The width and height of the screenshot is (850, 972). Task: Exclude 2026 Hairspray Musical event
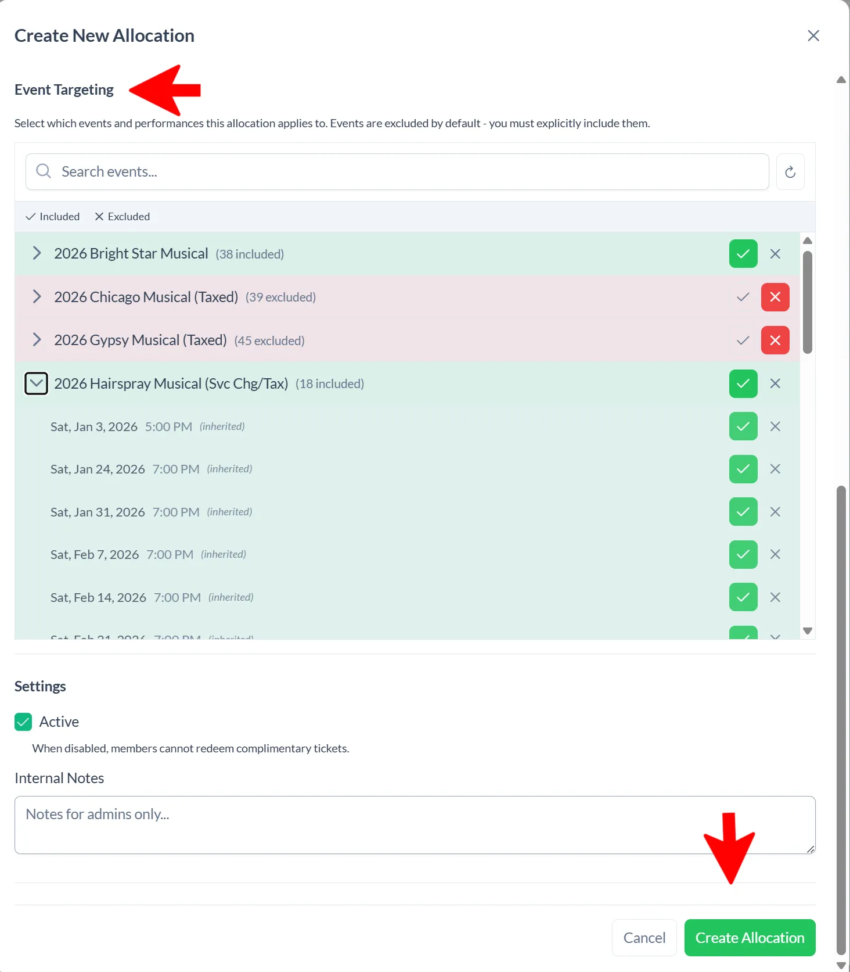pos(775,383)
